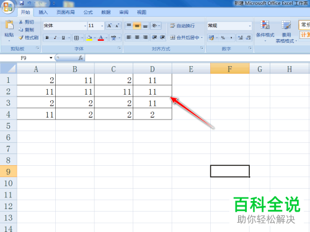Align text right

(x=145, y=37)
